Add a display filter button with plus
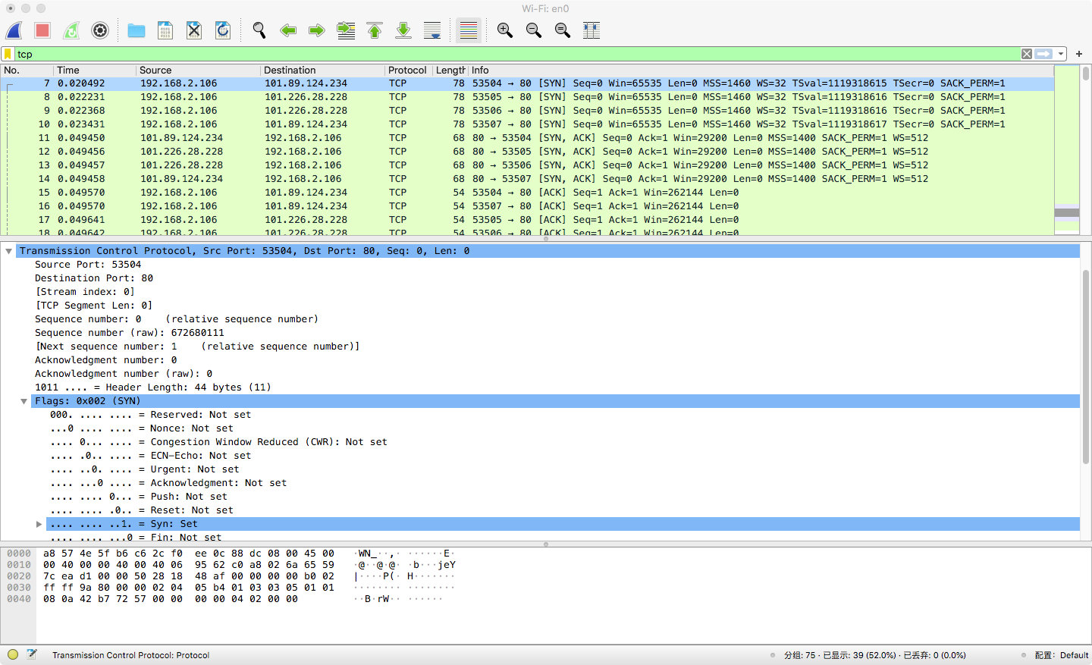 1079,54
